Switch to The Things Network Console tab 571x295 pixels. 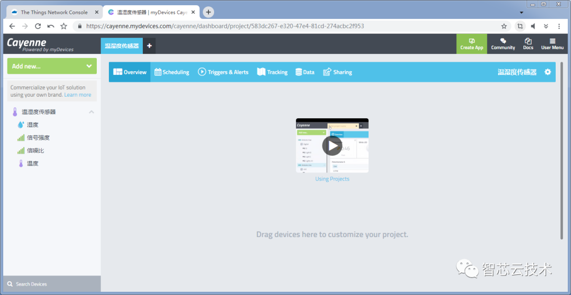(54, 12)
